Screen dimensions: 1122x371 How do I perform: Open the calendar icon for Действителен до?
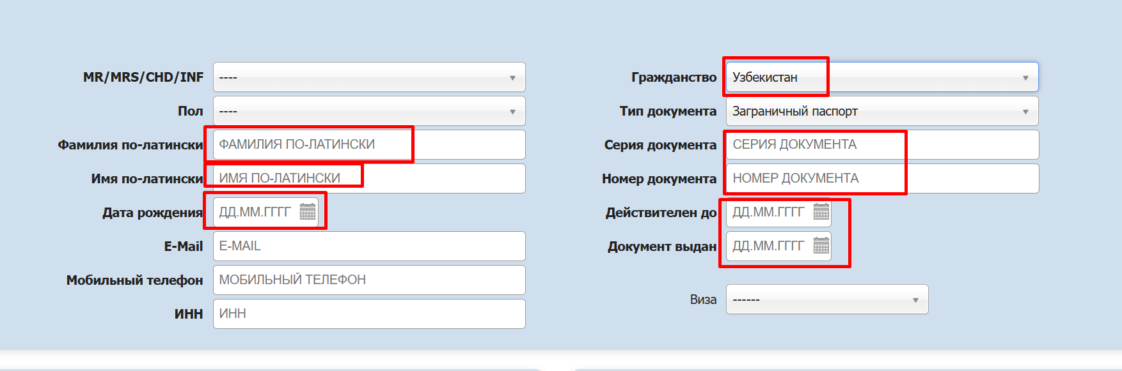821,212
